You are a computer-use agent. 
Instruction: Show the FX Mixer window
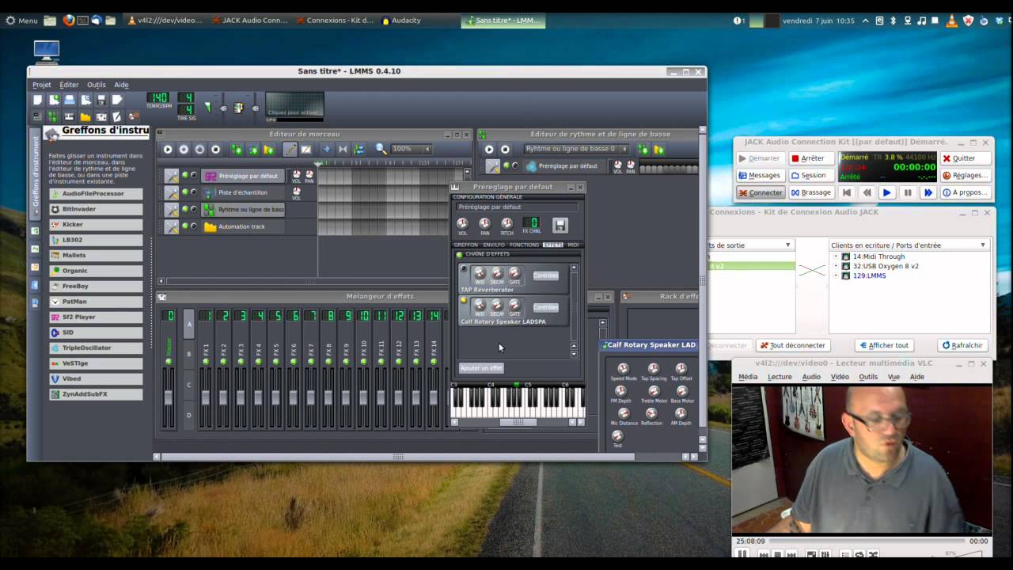[101, 116]
